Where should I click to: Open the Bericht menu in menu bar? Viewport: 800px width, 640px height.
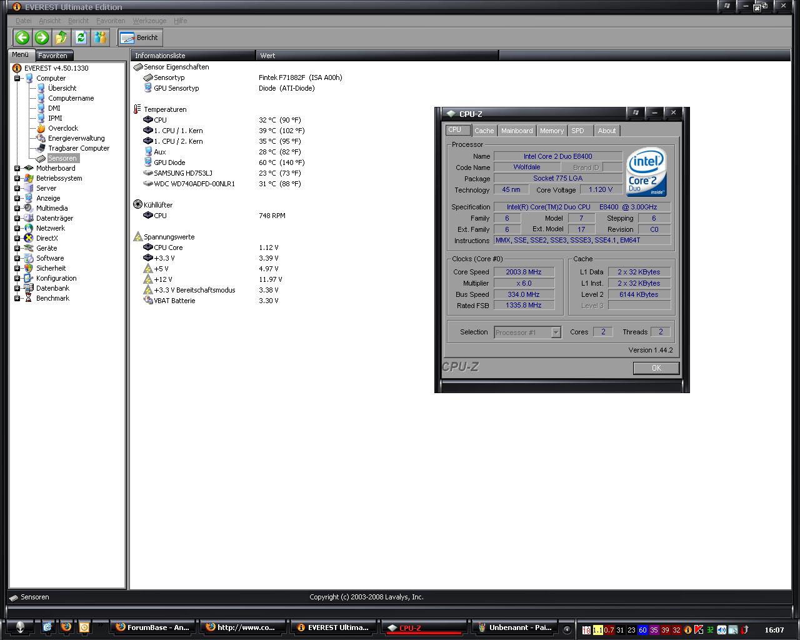point(79,21)
